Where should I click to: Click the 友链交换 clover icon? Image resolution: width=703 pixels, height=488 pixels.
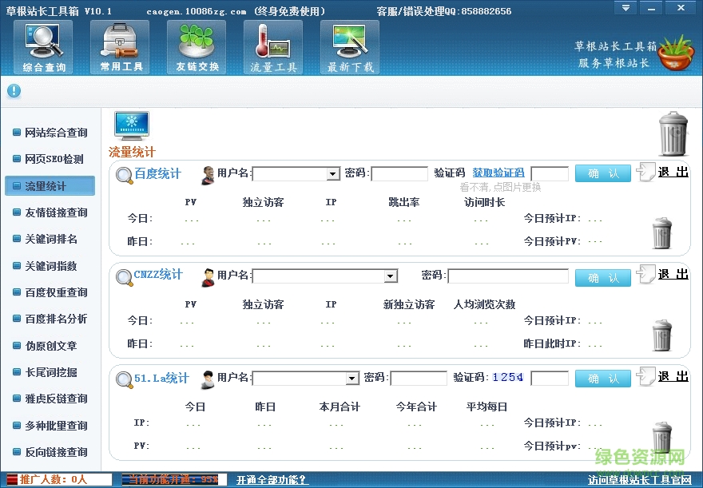(x=197, y=47)
